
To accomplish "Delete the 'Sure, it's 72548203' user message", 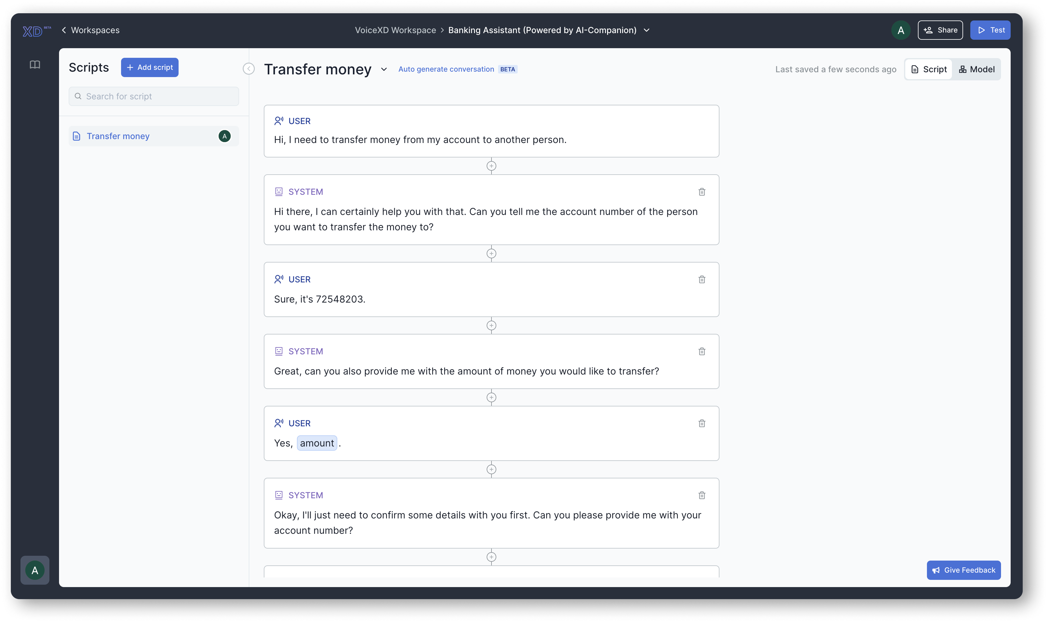I will point(701,280).
